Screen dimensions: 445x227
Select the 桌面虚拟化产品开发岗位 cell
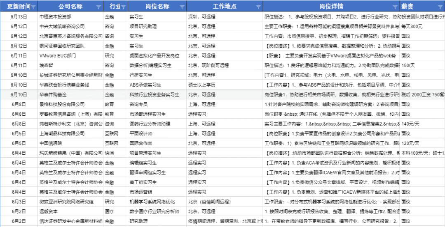click(x=157, y=56)
